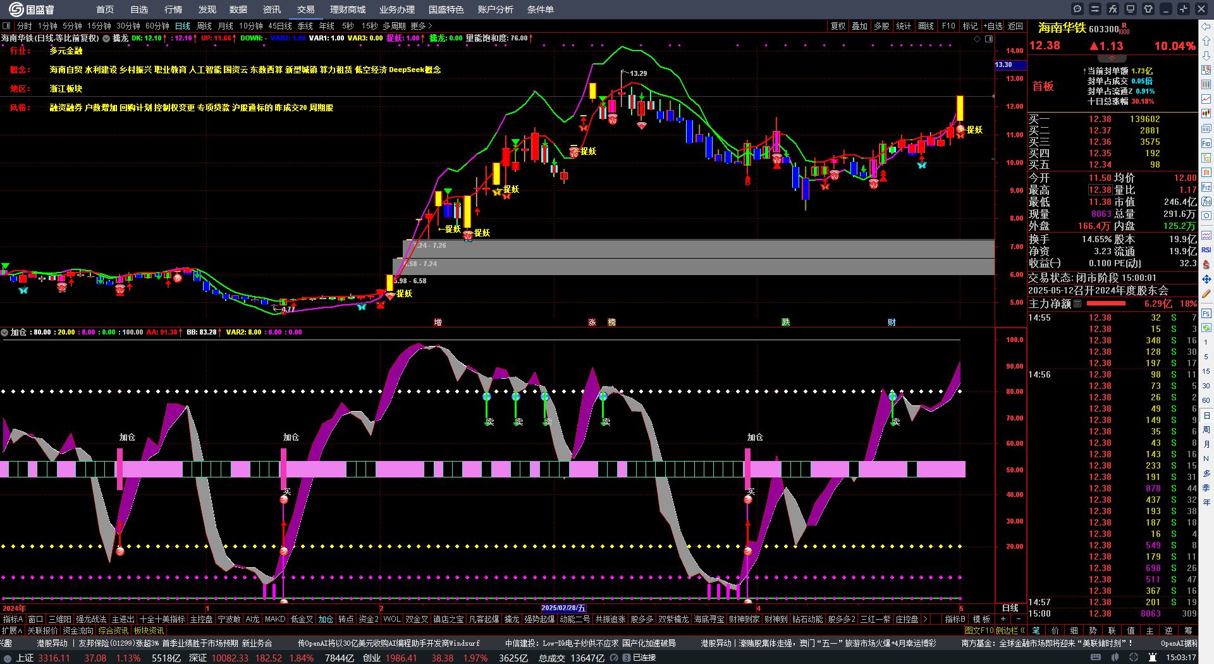Open the f(x) formula icon in sidebar

click(x=1206, y=202)
